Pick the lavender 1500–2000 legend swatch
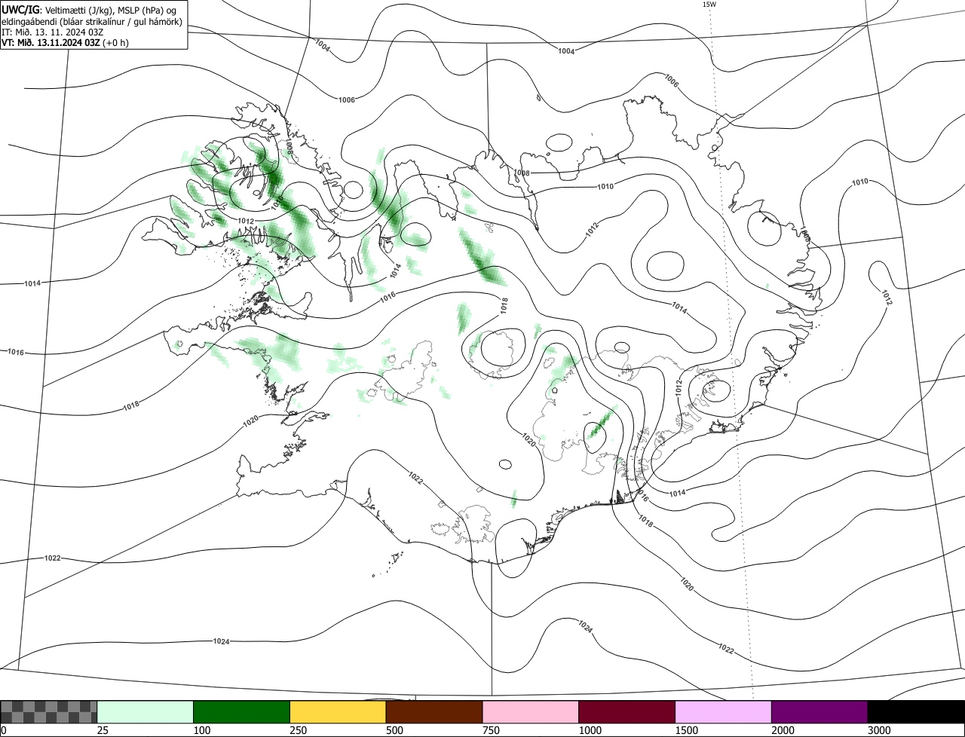The image size is (965, 737). (723, 712)
